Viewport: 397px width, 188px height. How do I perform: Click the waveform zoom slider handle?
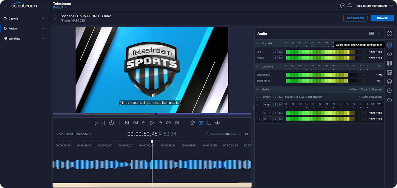pos(228,134)
